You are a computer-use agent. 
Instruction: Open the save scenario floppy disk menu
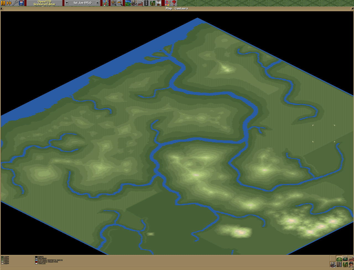pos(21,3)
